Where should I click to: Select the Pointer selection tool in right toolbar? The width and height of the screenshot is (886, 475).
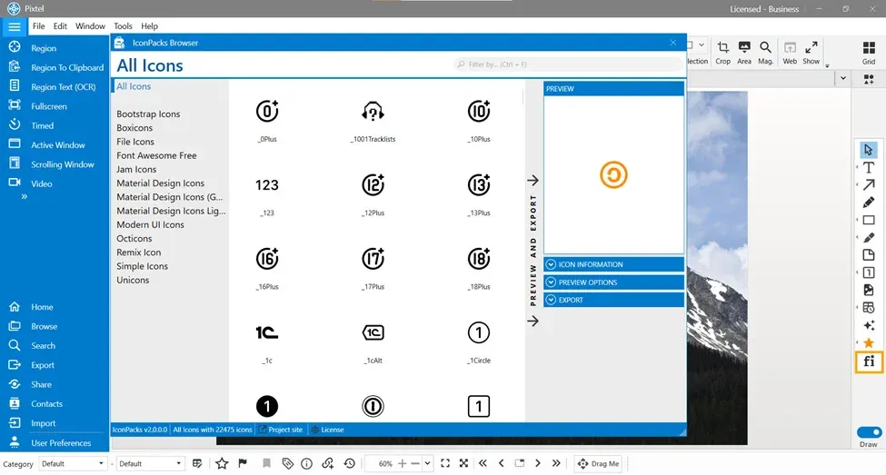click(x=869, y=150)
